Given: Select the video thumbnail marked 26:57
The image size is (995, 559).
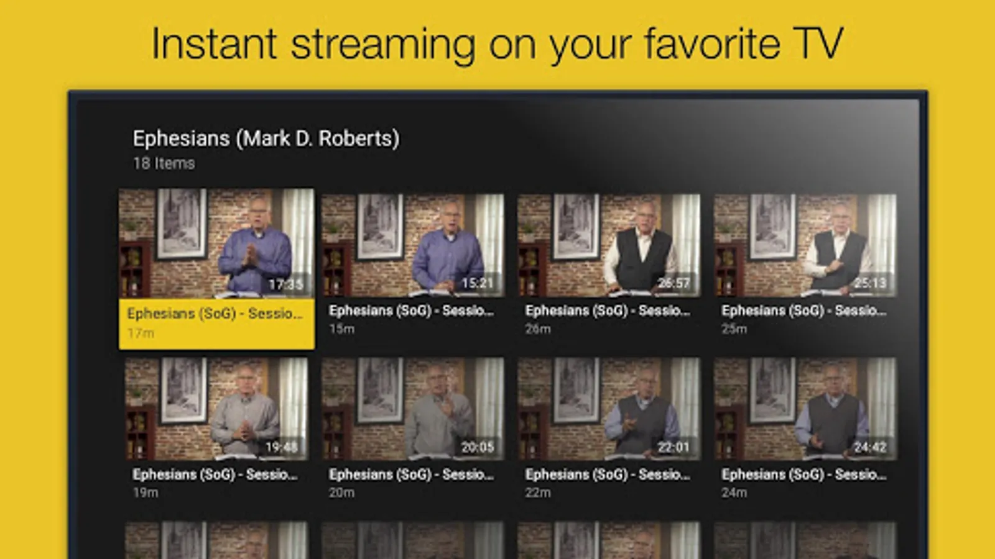Looking at the screenshot, I should (x=609, y=245).
